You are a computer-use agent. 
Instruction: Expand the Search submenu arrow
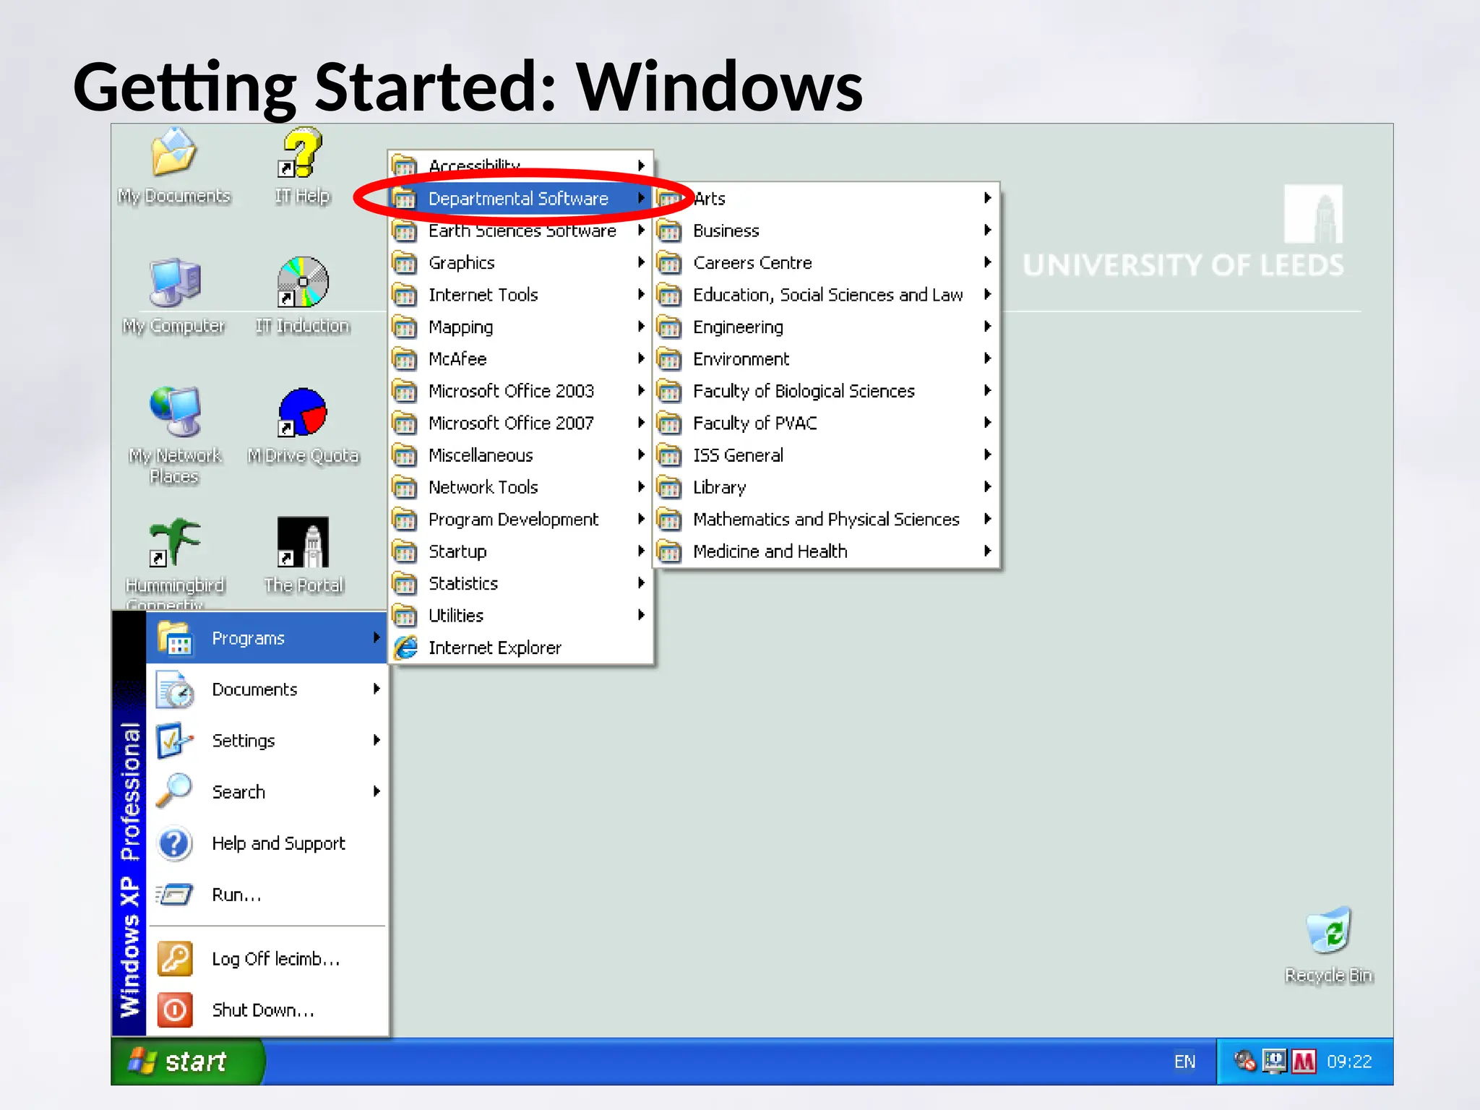[377, 791]
